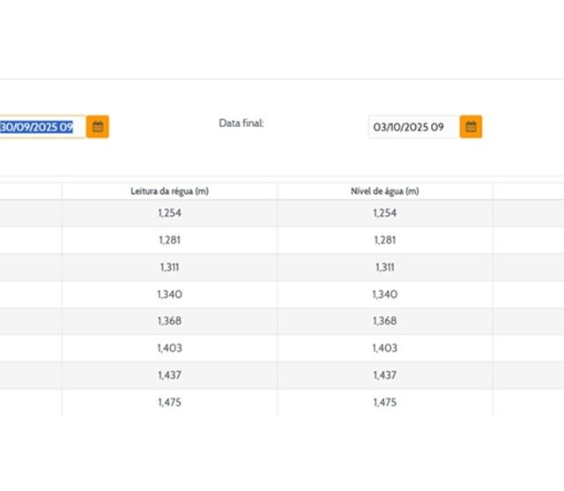Click the Data final label
Image resolution: width=564 pixels, height=491 pixels.
pyautogui.click(x=241, y=123)
